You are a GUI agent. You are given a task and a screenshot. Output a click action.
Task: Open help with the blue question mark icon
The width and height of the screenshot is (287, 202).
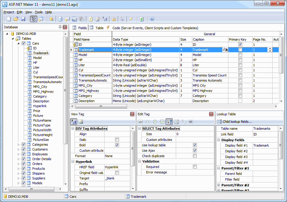click(x=152, y=19)
